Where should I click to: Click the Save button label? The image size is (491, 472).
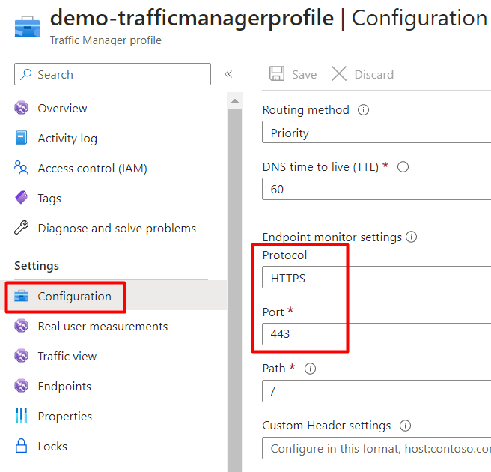[x=304, y=75]
